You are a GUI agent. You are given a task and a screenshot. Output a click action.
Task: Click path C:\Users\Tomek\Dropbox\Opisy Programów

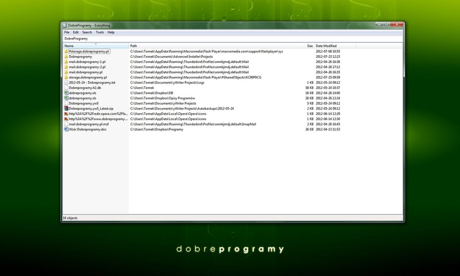coord(163,98)
